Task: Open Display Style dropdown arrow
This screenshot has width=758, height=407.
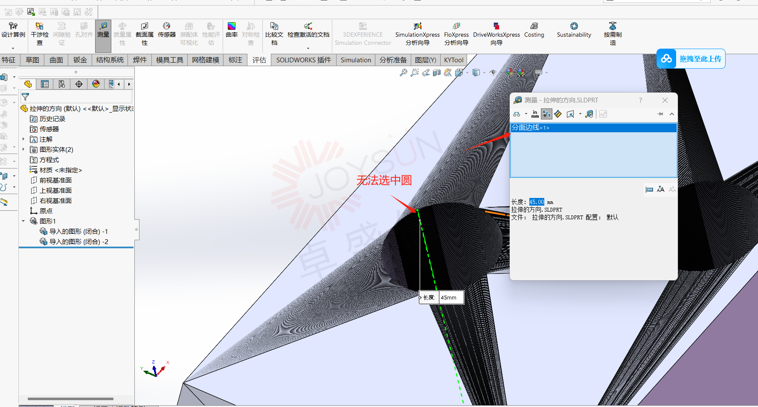Action: click(484, 73)
